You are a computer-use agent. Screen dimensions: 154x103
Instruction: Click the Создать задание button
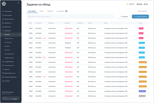[140, 16]
